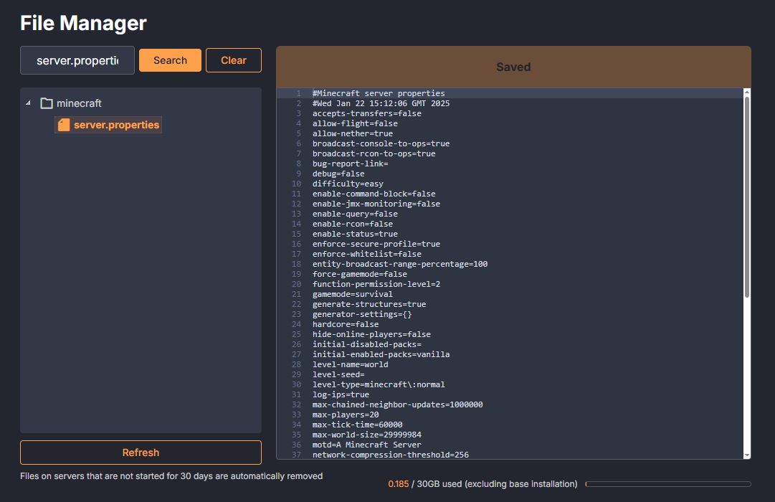Refresh the file list
775x502 pixels.
tap(141, 453)
